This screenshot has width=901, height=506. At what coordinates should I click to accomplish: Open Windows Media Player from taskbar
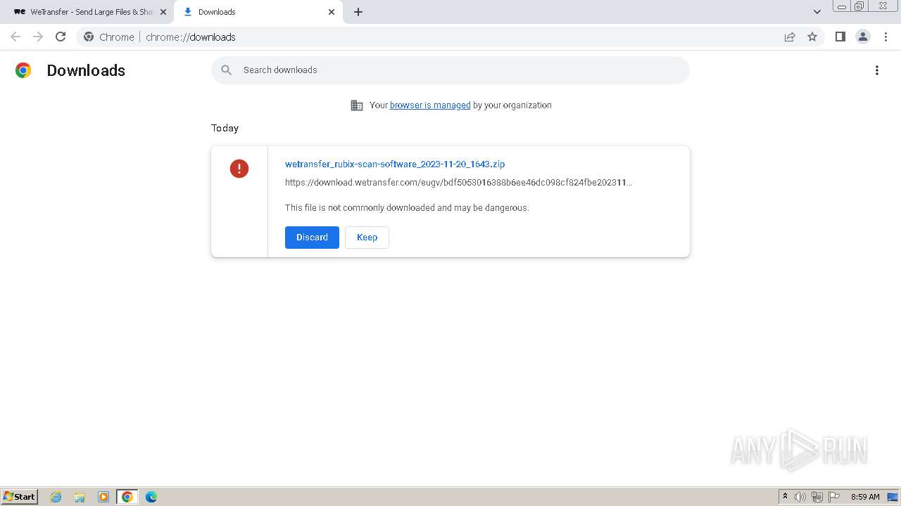(103, 497)
